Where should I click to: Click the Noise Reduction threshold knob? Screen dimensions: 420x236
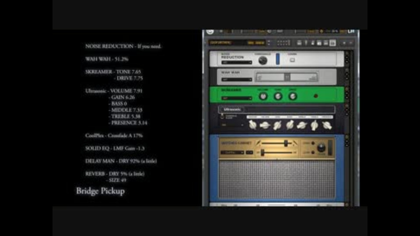point(262,60)
